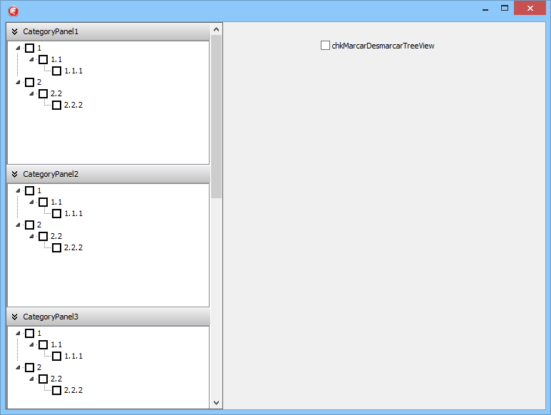Collapse node 2 arrow in CategoryPanel3
The image size is (551, 415).
18,367
